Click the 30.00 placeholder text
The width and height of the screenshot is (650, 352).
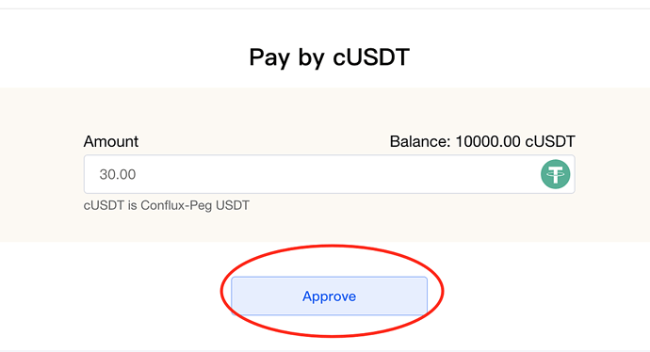click(118, 174)
